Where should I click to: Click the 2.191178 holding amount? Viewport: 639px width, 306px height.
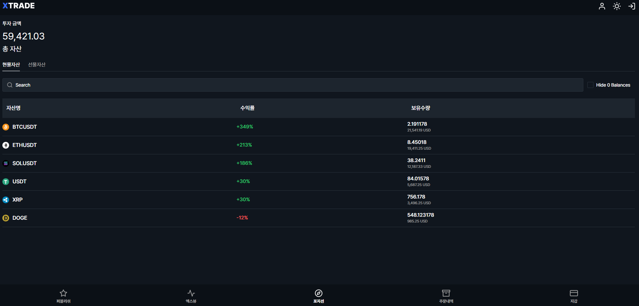(417, 124)
